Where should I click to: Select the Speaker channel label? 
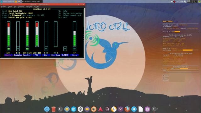(x=27, y=55)
